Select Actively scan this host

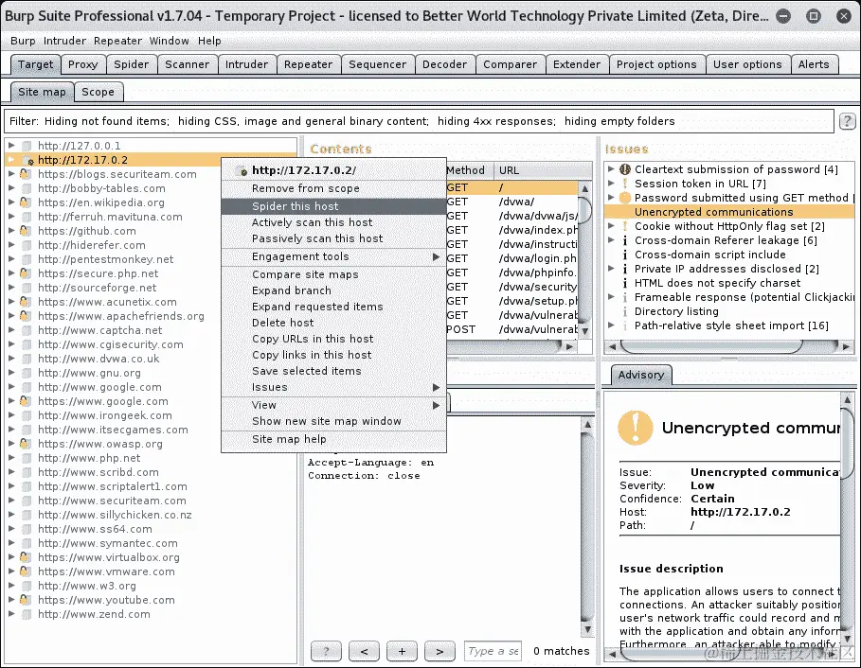click(x=333, y=222)
